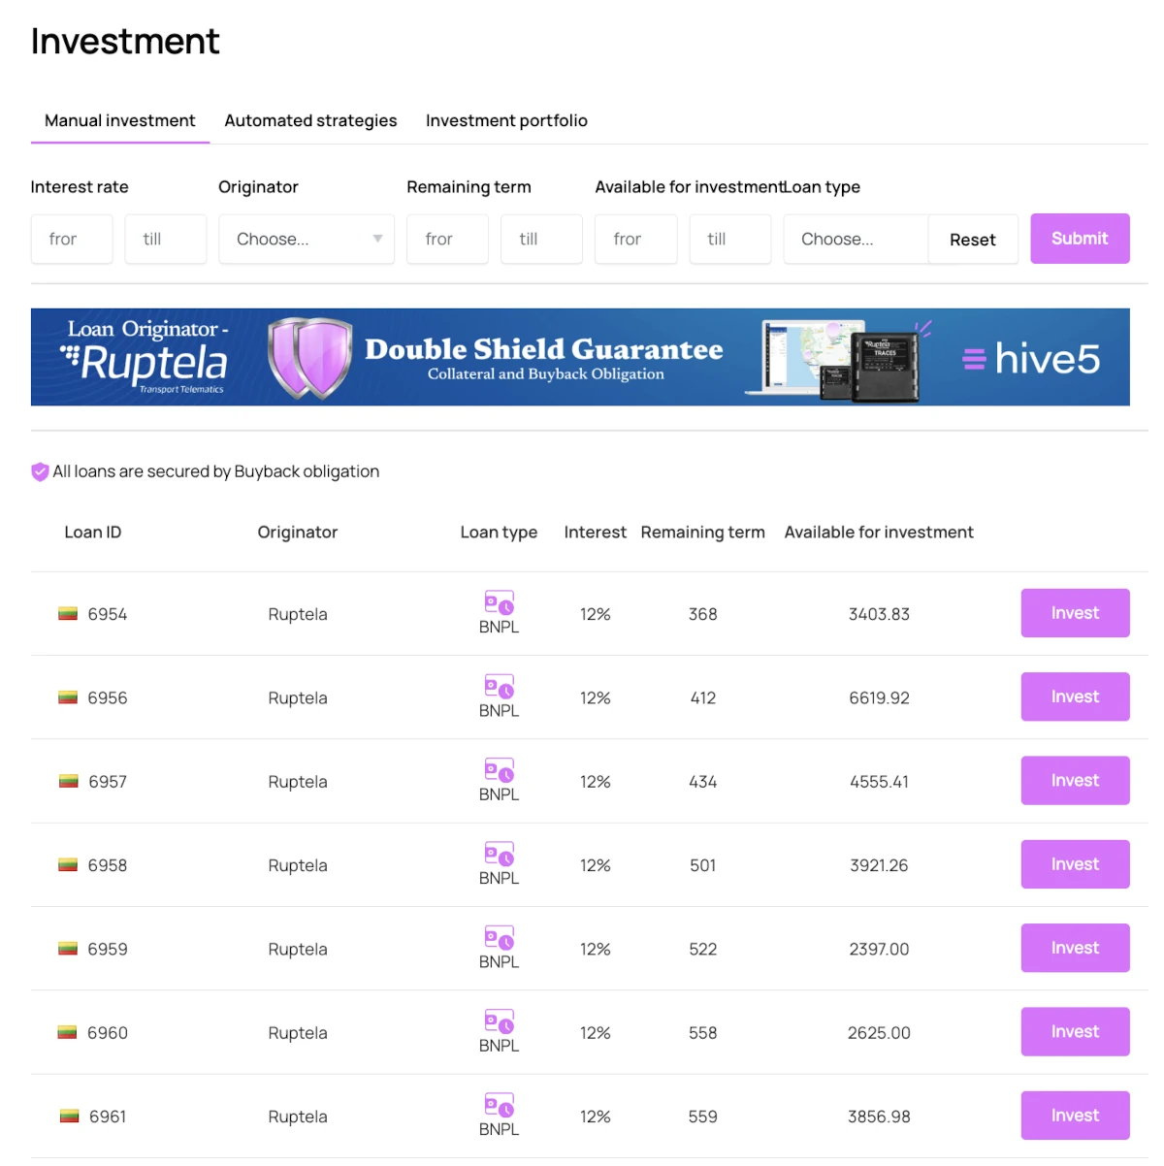
Task: Click the BNPL loan type icon for loan 6961
Action: [500, 1105]
